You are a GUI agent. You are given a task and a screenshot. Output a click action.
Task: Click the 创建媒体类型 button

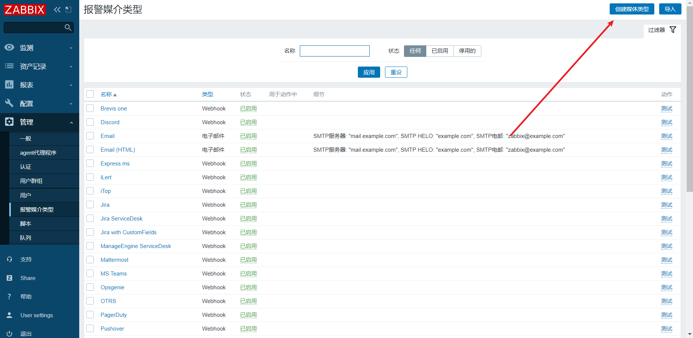[x=632, y=9]
